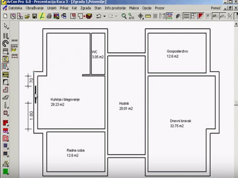
Task: Toggle the ruler display in toolbar
Action: pos(148,16)
